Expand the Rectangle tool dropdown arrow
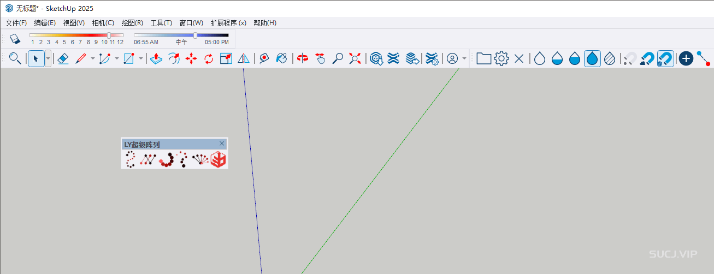The width and height of the screenshot is (714, 274). point(140,58)
